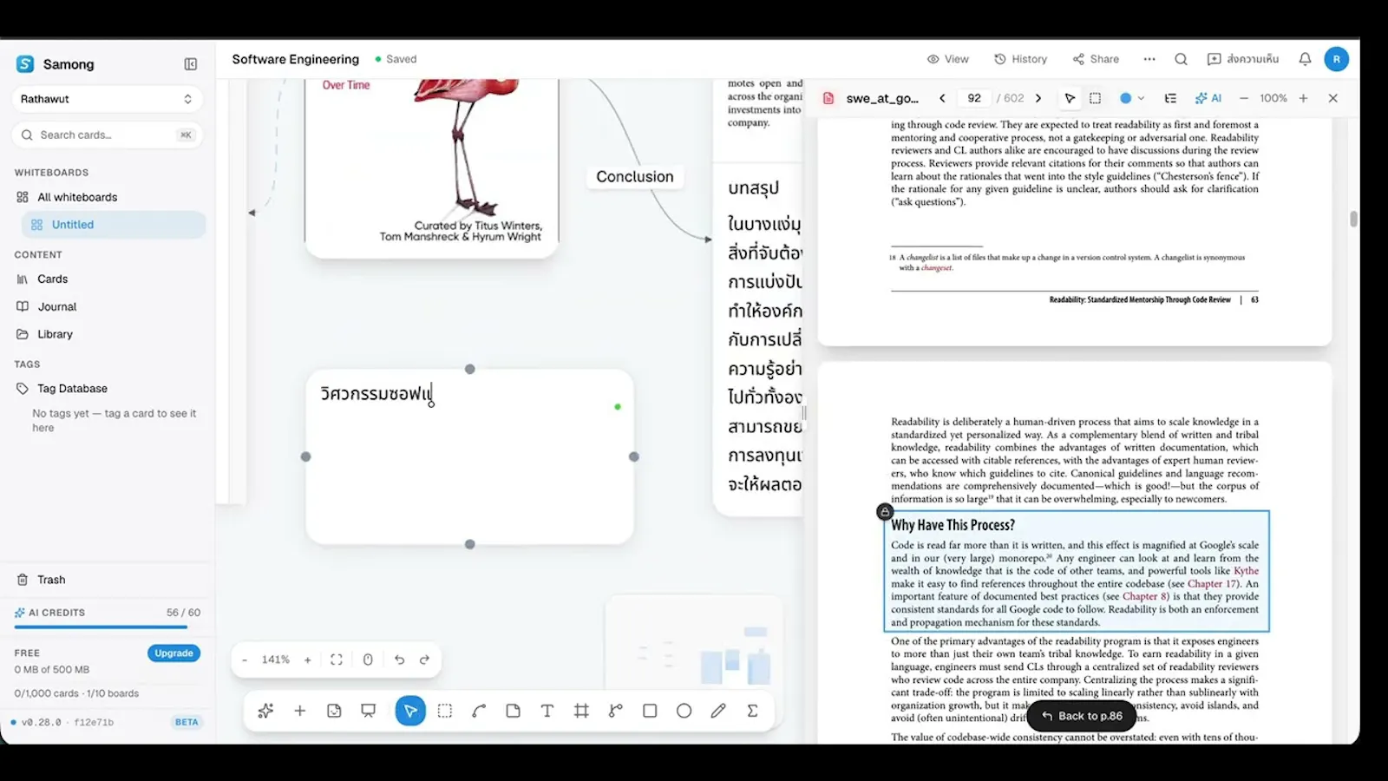Open the Trash
Image resolution: width=1388 pixels, height=781 pixels.
tap(51, 580)
